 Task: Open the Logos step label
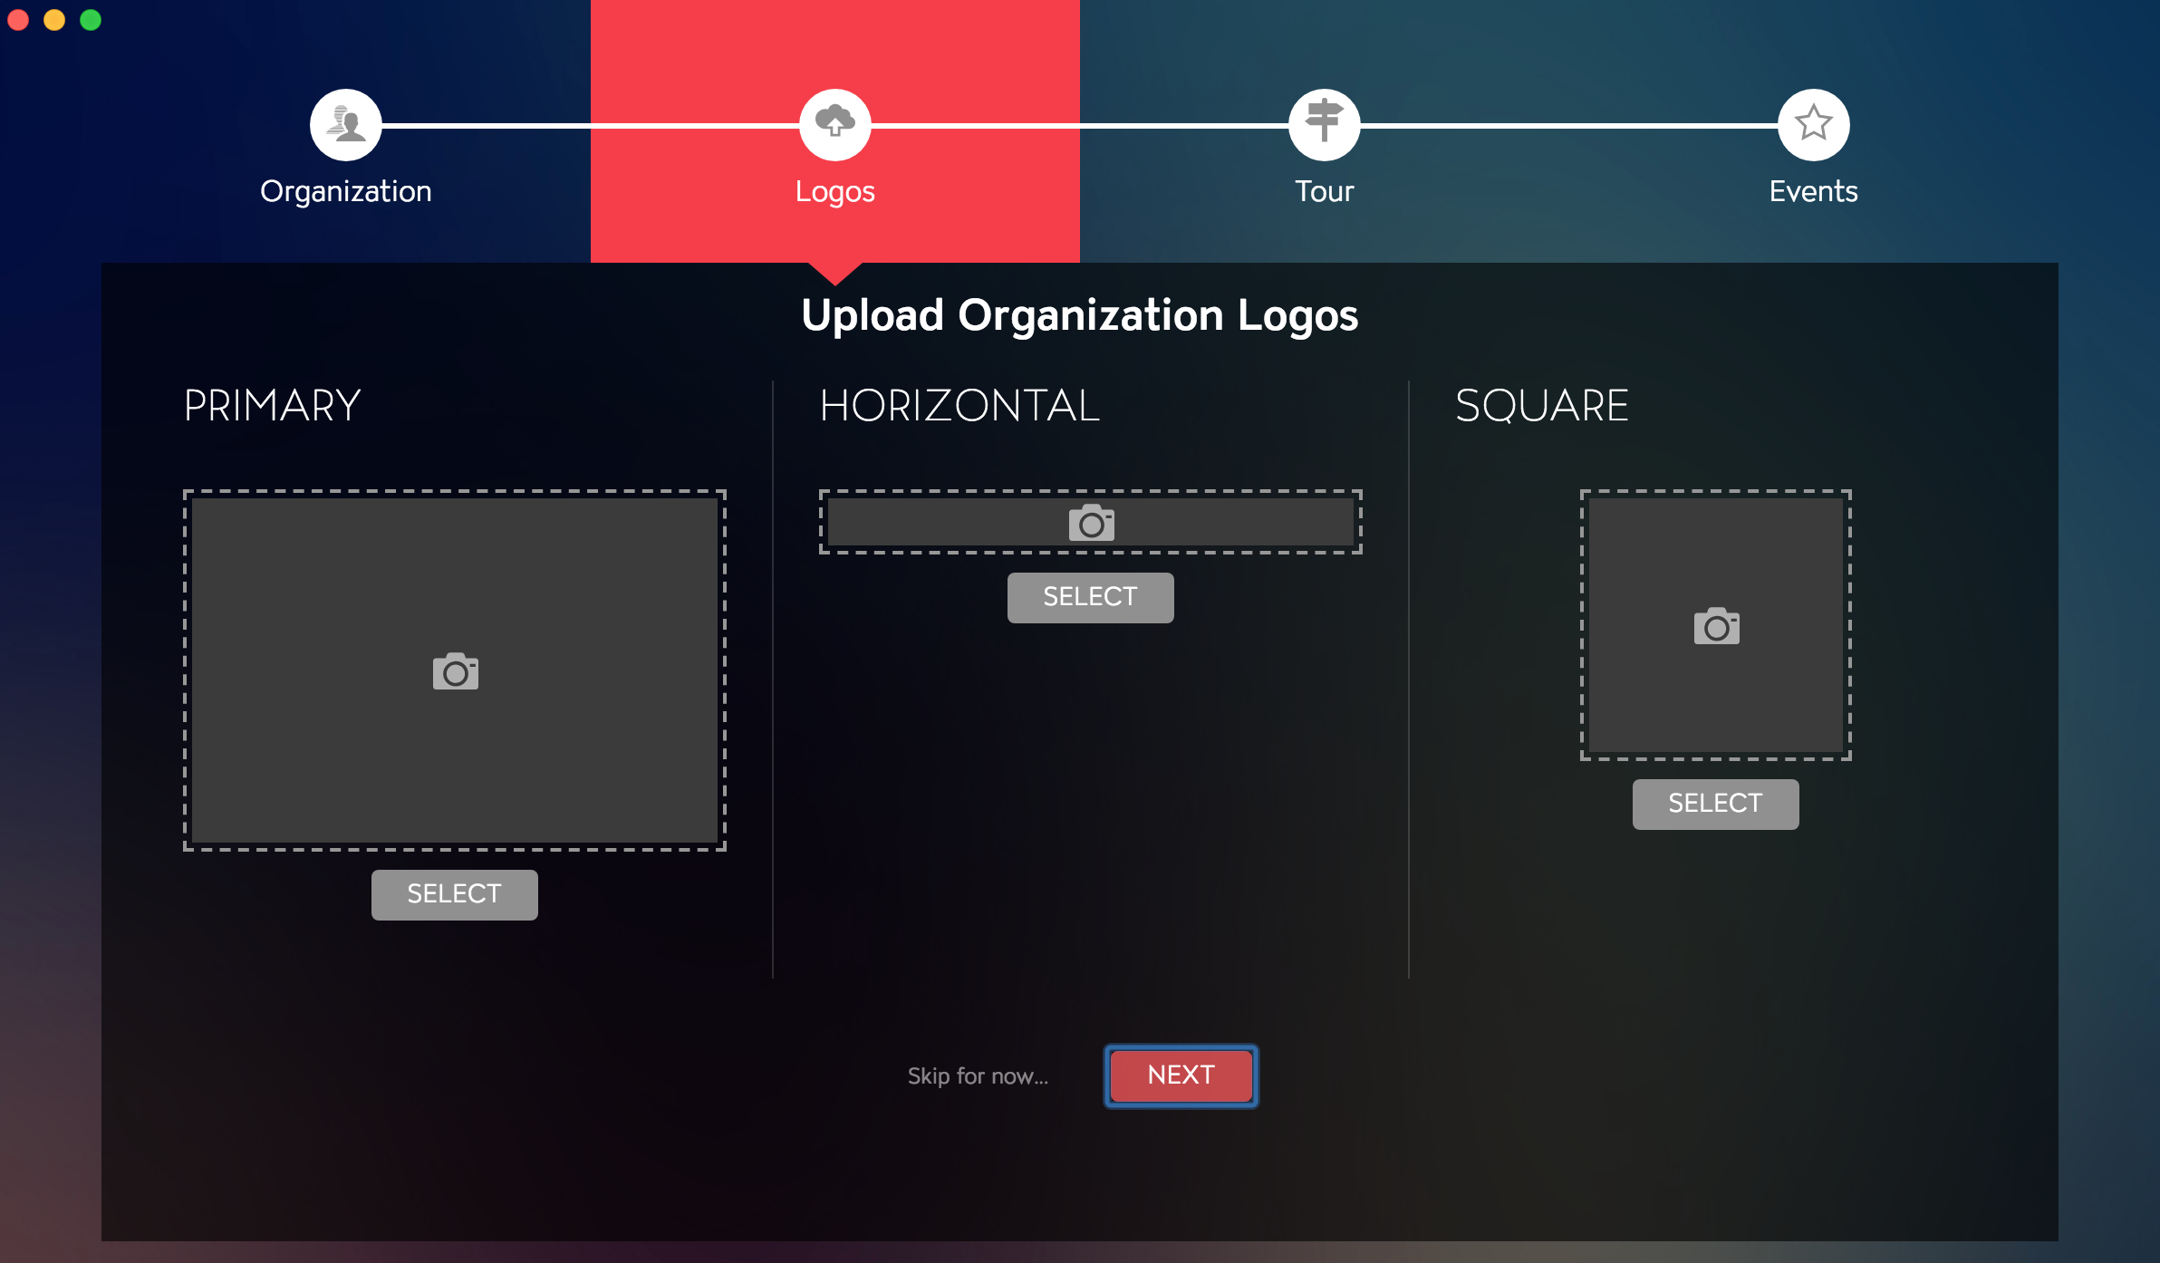[835, 192]
